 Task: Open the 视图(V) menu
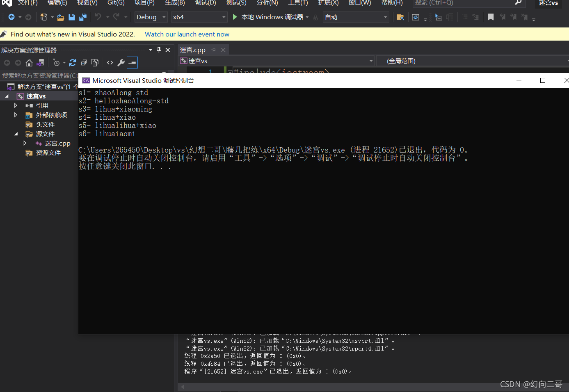[x=87, y=3]
